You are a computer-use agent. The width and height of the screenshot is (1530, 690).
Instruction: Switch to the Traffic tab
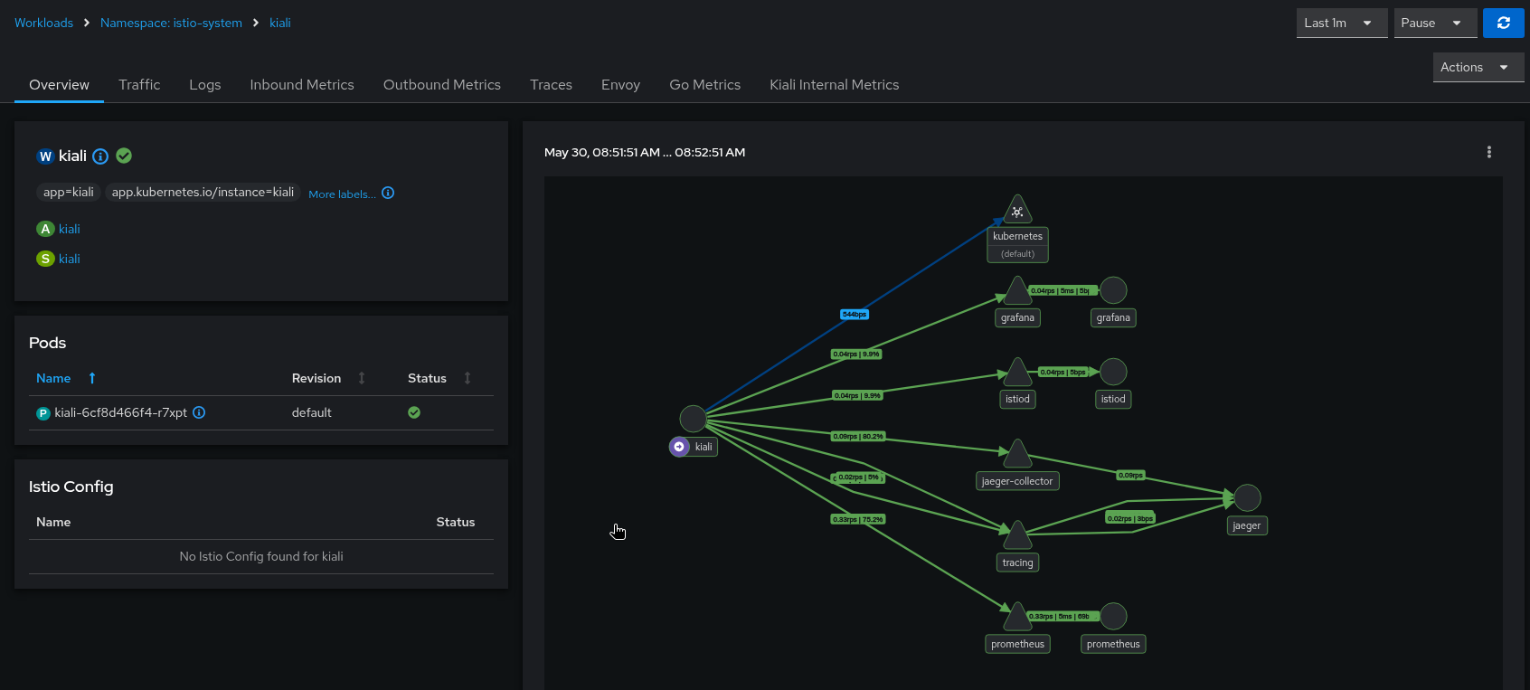click(x=139, y=84)
